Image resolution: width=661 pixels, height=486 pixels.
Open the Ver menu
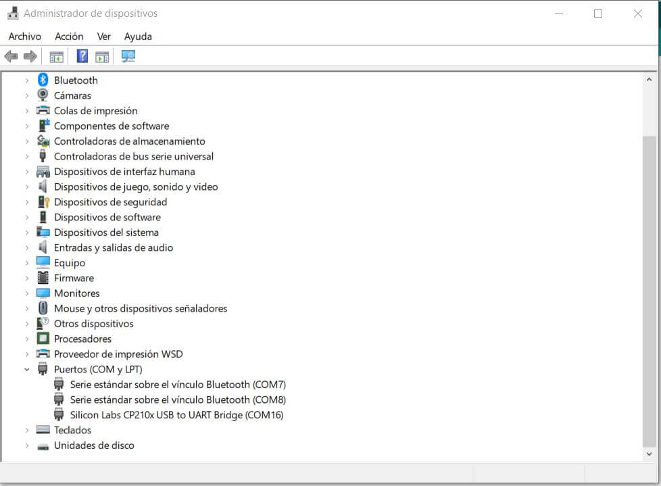click(x=104, y=37)
